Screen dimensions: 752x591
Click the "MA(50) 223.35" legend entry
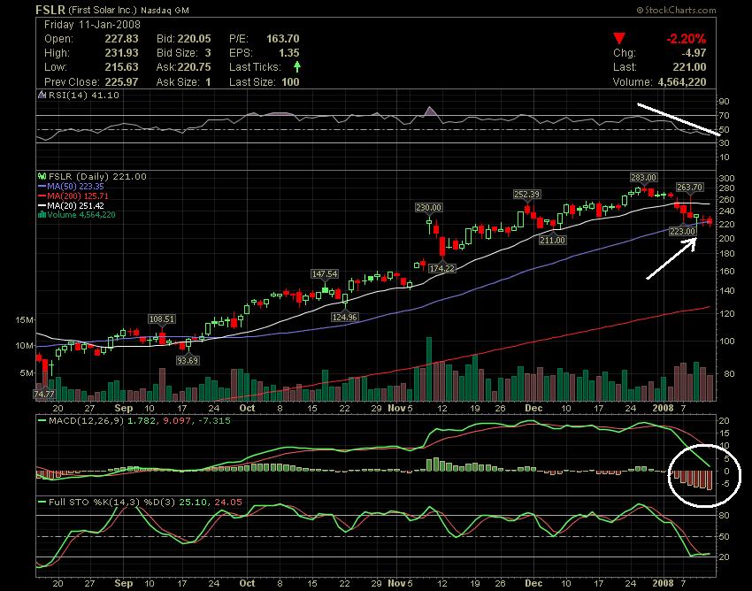point(75,186)
